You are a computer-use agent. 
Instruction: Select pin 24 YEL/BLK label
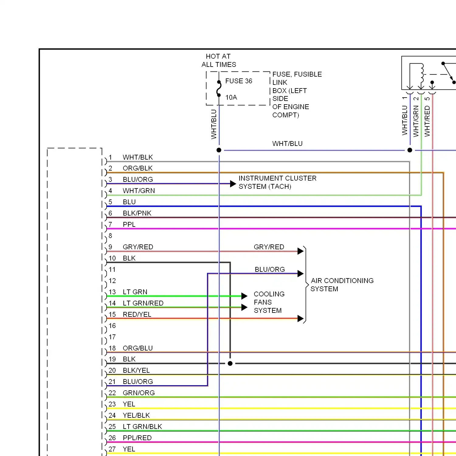tap(136, 415)
